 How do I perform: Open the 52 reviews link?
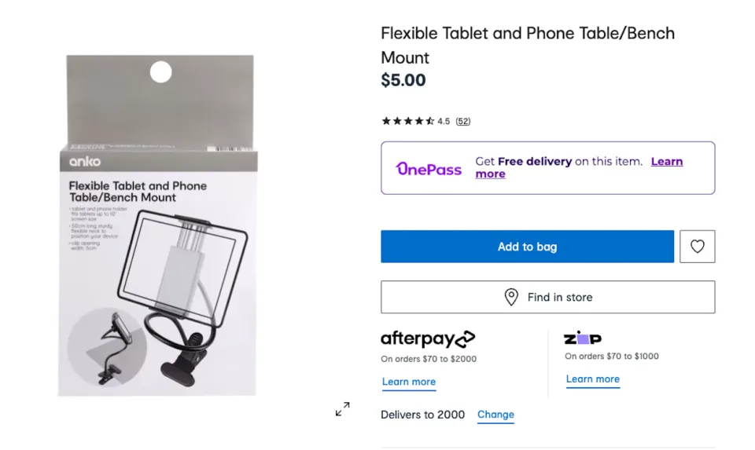(463, 121)
